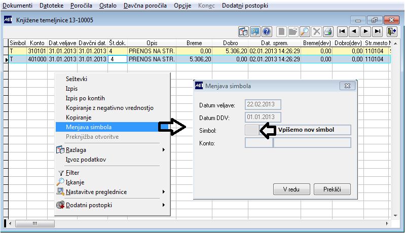Jump to first record with toolbar arrow
This screenshot has width=405, height=233.
342,31
